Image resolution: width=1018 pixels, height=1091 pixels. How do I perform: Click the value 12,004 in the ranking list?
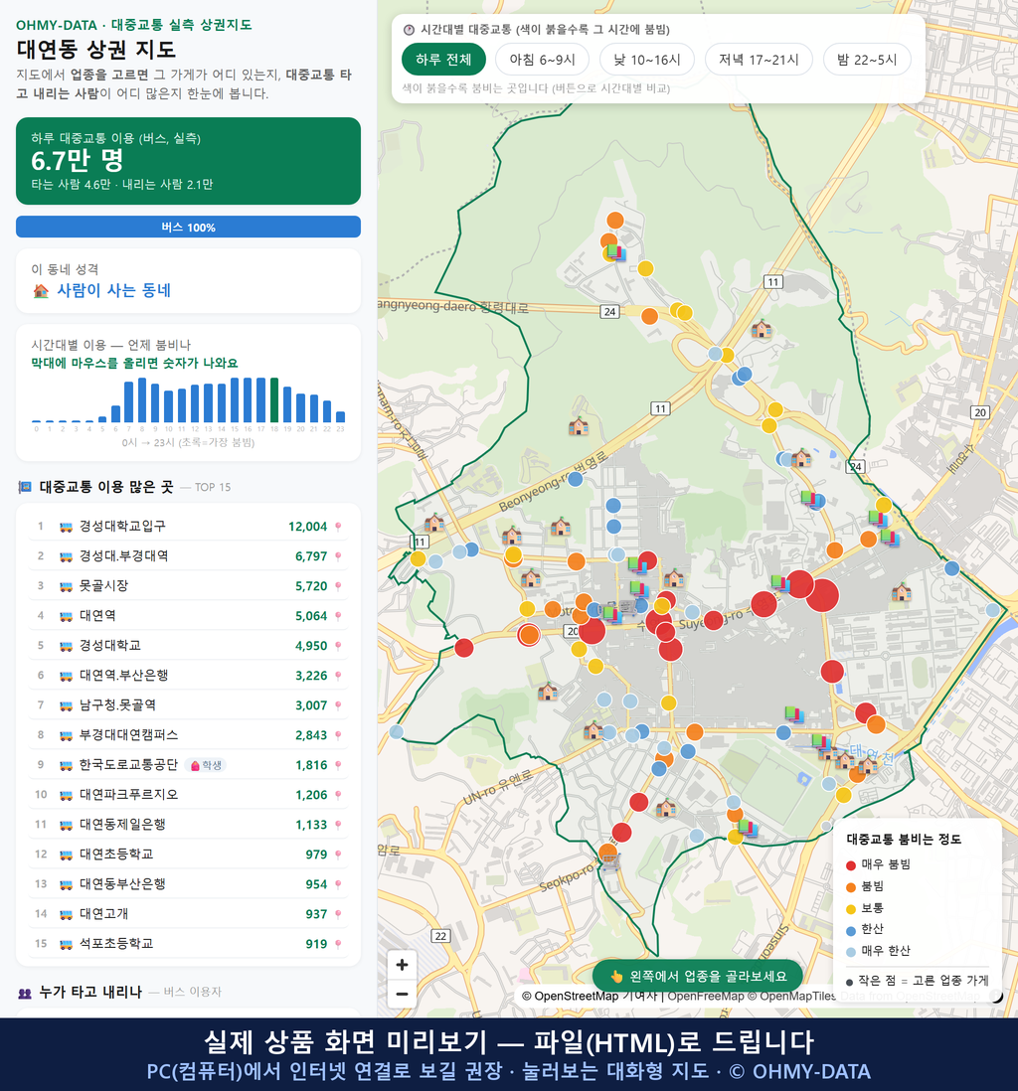[x=308, y=527]
